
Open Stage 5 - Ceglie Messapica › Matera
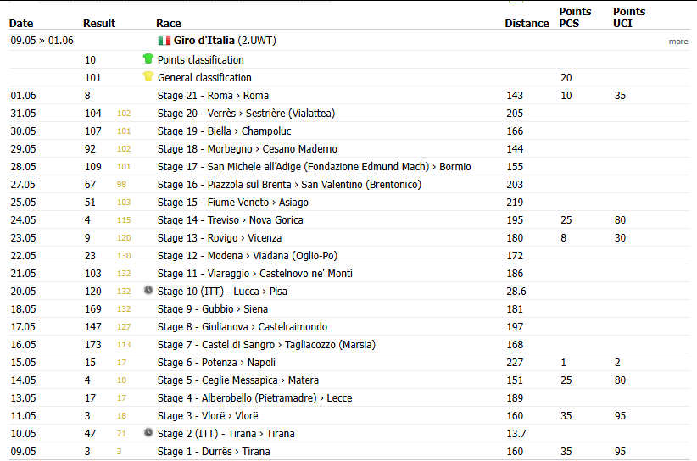pyautogui.click(x=237, y=380)
